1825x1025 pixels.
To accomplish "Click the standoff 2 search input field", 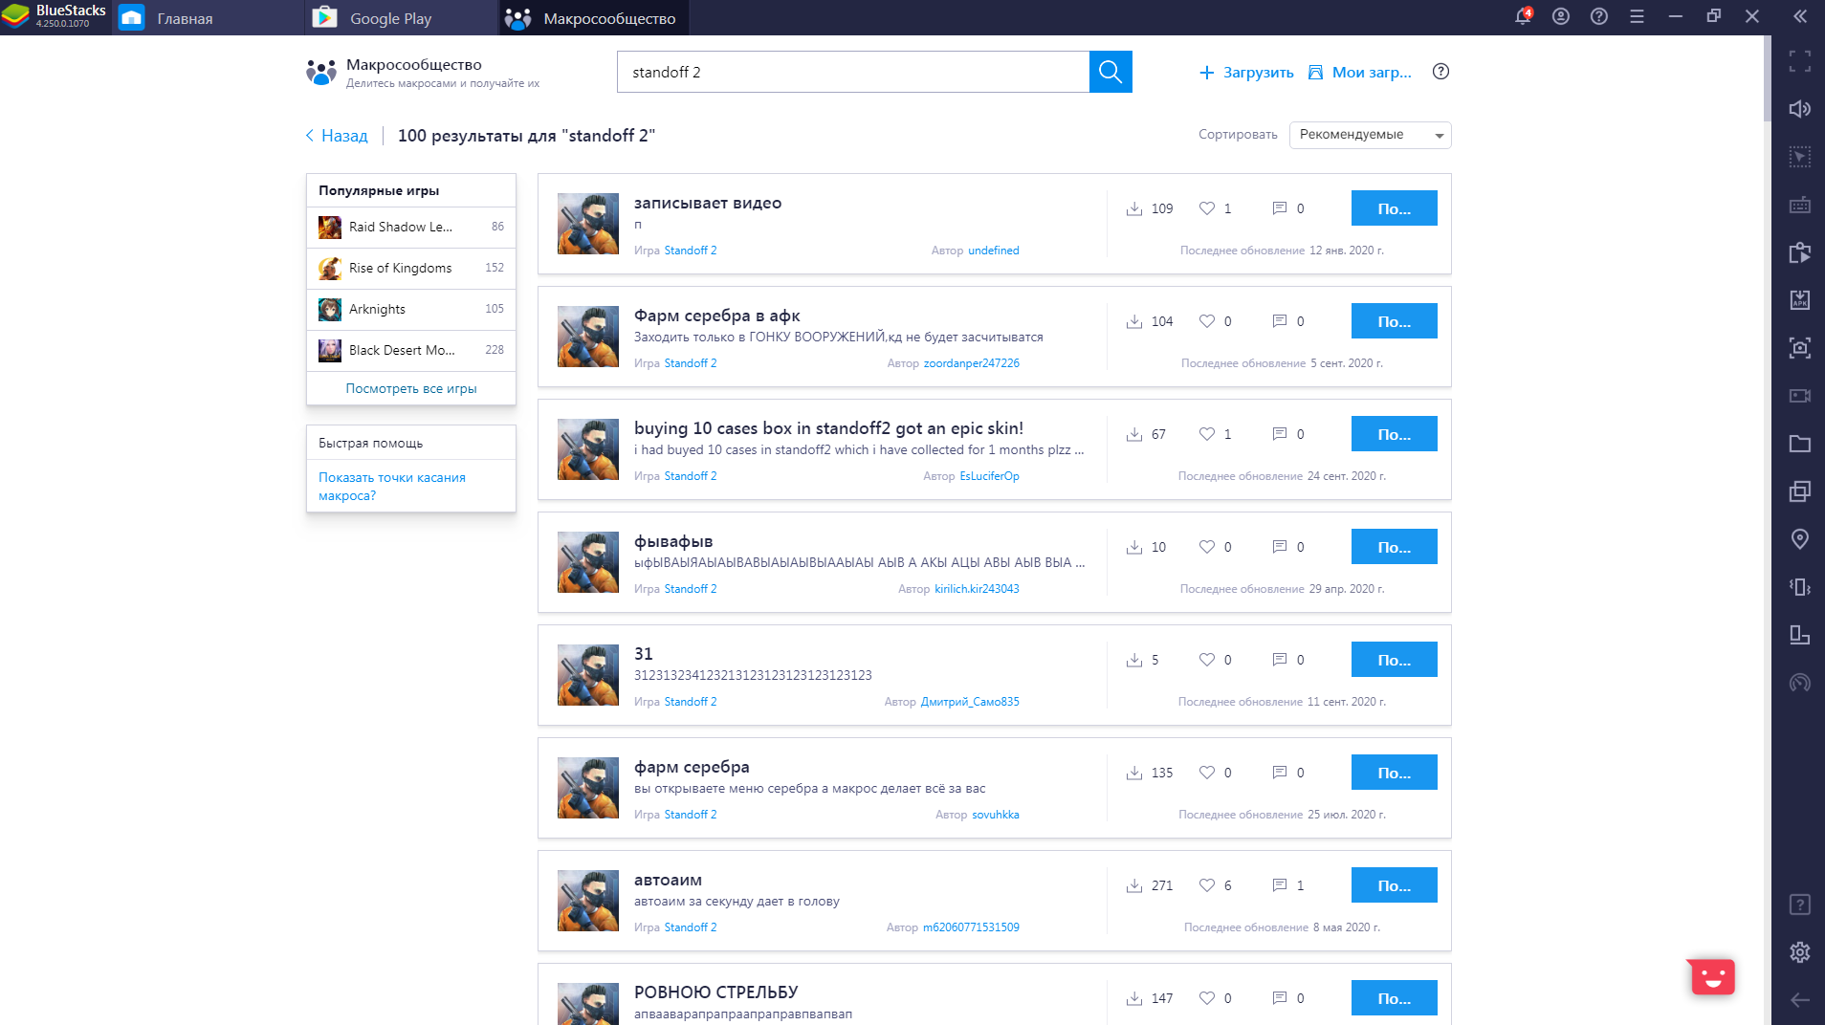I will point(853,72).
